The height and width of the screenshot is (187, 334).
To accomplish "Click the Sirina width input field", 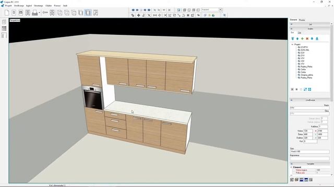I will 308,135.
